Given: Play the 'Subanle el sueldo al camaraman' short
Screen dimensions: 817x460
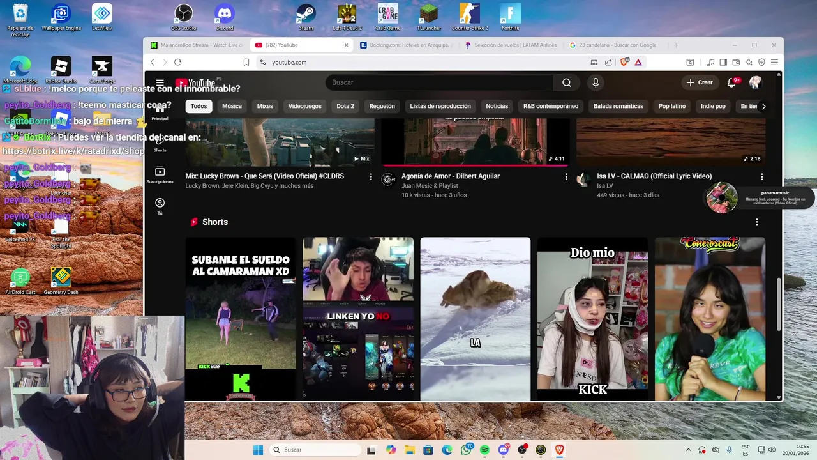Looking at the screenshot, I should click(x=241, y=319).
